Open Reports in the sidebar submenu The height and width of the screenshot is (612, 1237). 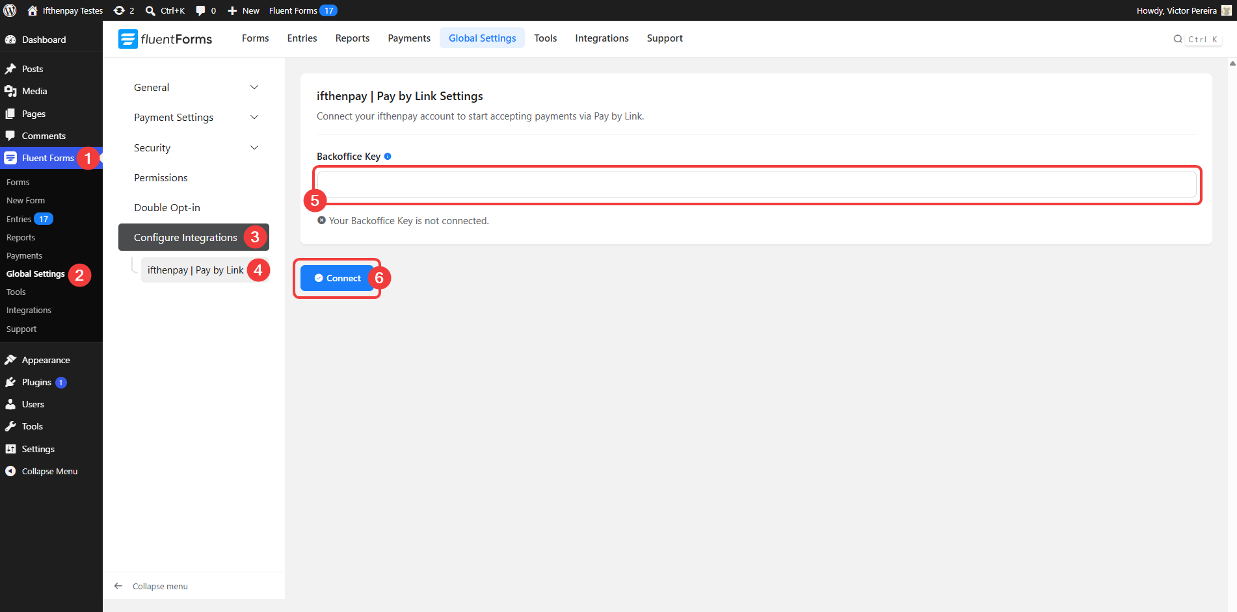21,238
